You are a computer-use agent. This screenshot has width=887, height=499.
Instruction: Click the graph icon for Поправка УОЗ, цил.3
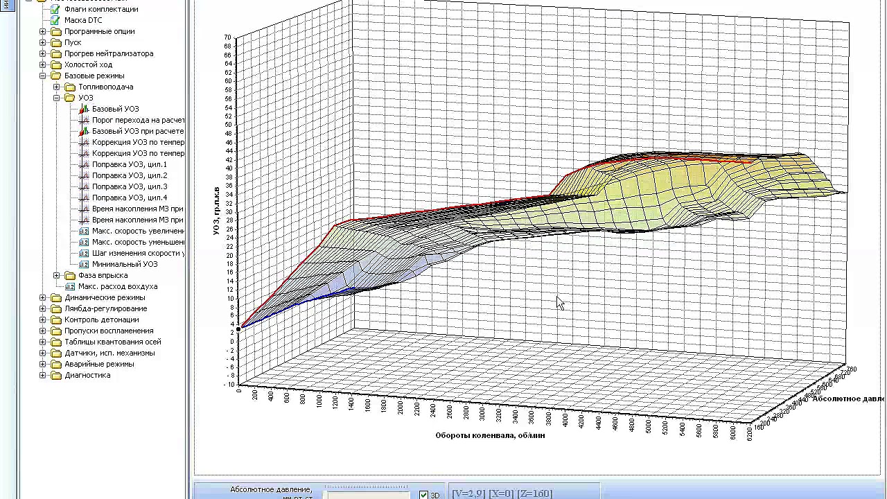[84, 186]
